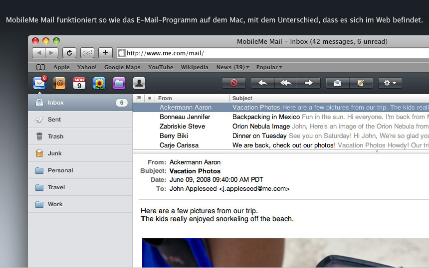This screenshot has width=429, height=268.
Task: Sort messages by the From column
Action: click(x=192, y=98)
